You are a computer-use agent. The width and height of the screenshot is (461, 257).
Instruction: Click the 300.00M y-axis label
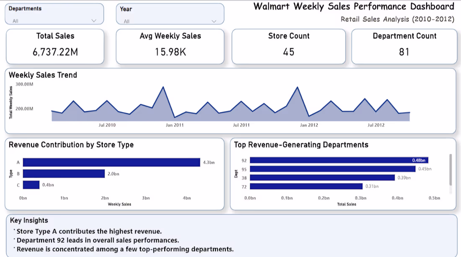click(x=24, y=84)
